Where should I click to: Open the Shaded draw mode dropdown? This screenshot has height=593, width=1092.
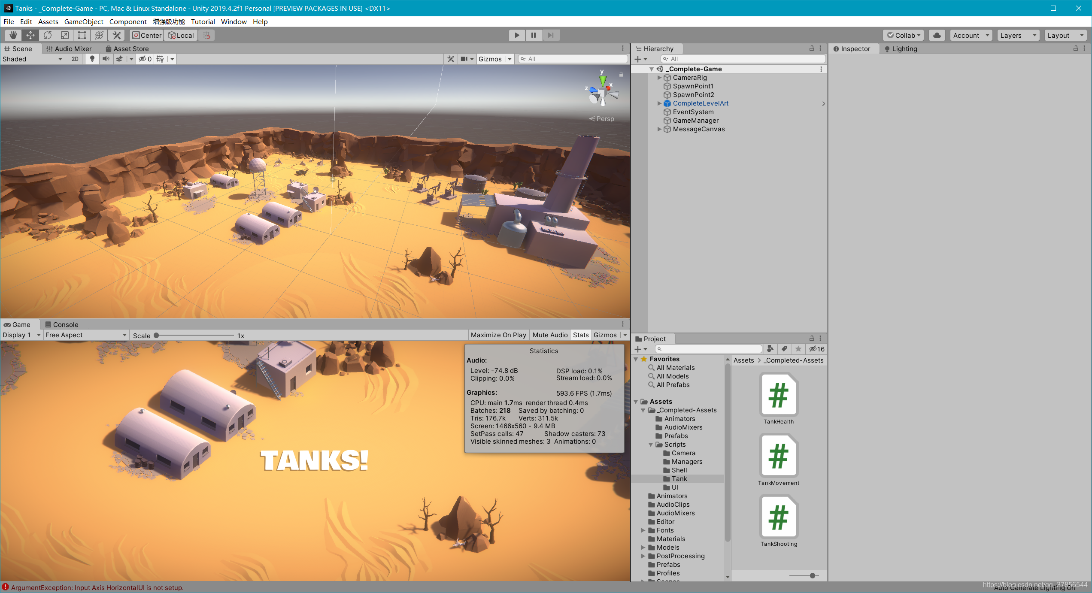(33, 59)
